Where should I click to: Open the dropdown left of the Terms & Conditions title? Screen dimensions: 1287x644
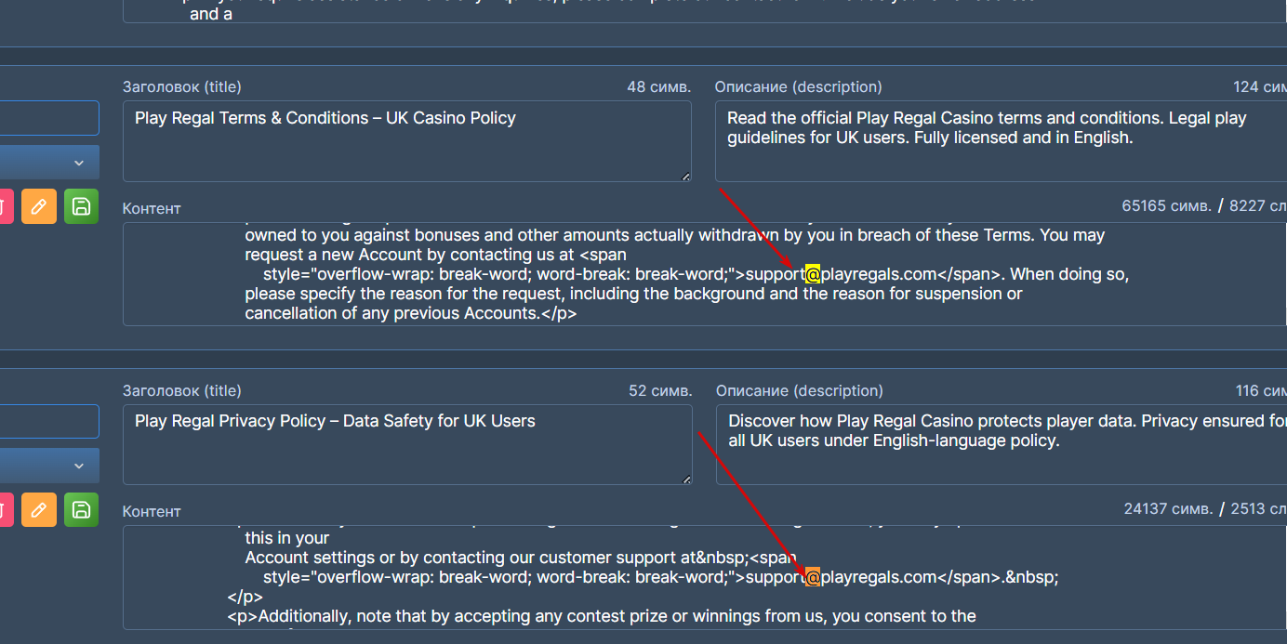point(48,163)
